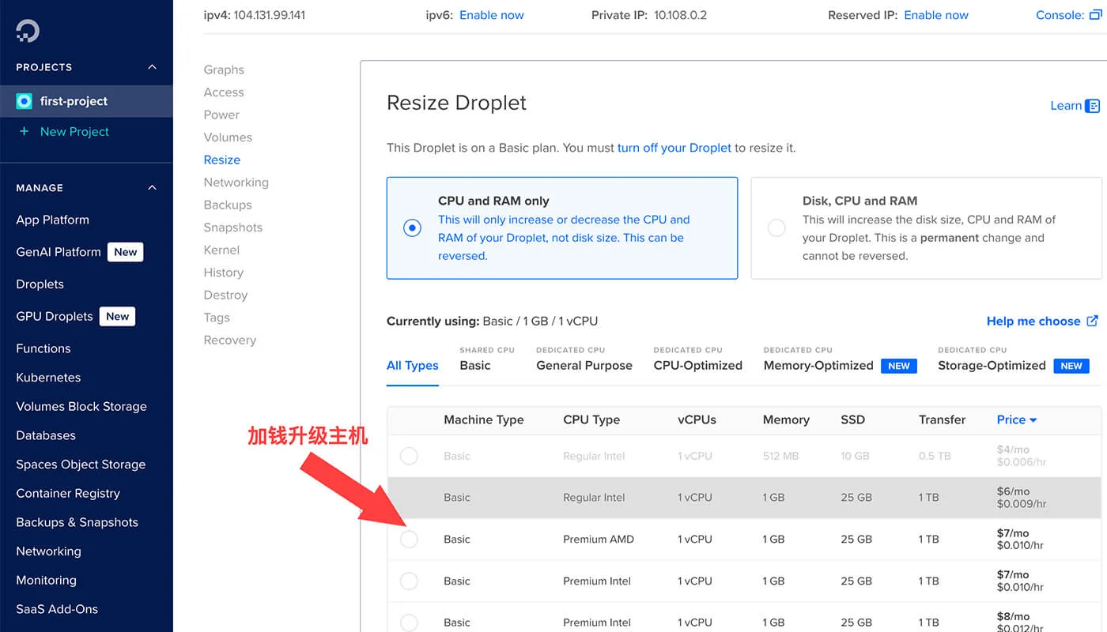The image size is (1107, 632).
Task: Select the Premium AMD $7/mo plan
Action: 409,539
